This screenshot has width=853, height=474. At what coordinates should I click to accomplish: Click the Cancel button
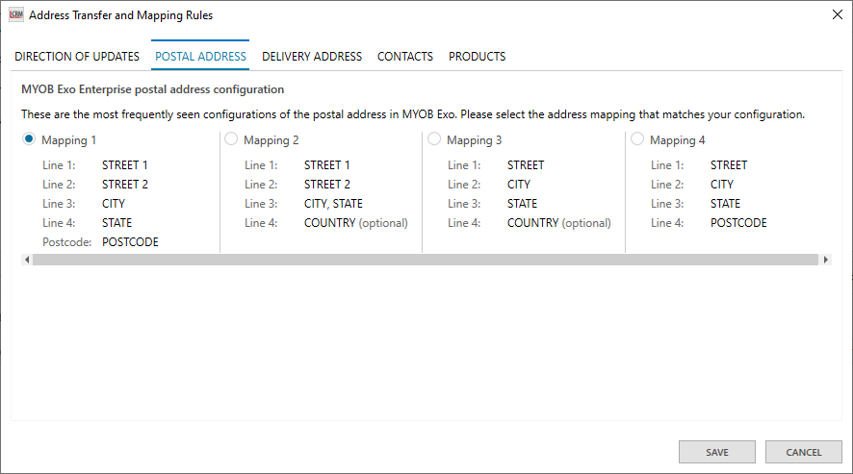[x=803, y=452]
